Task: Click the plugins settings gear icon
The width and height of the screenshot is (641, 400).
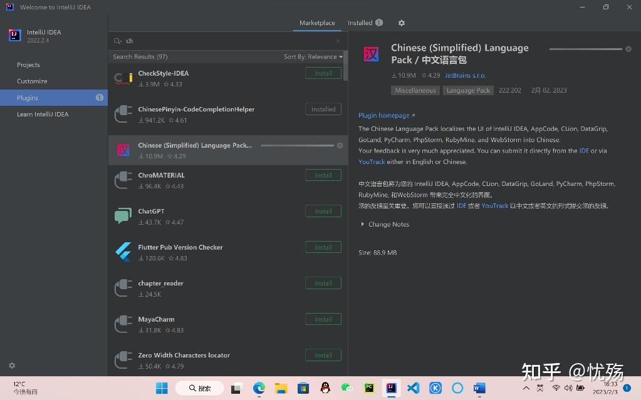Action: (402, 23)
